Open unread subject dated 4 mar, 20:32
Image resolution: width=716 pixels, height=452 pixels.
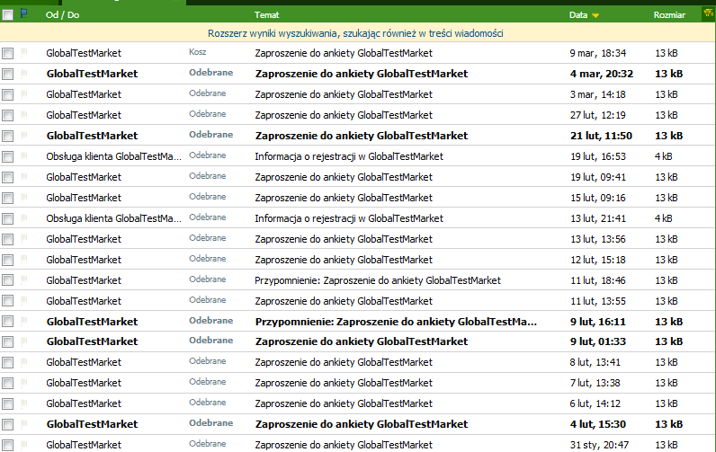362,74
